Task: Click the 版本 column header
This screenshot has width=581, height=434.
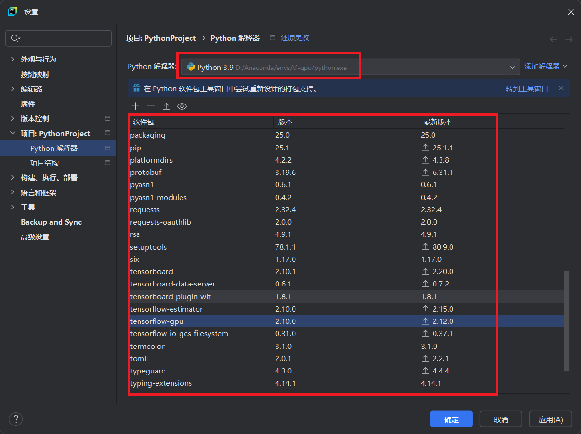Action: point(346,122)
